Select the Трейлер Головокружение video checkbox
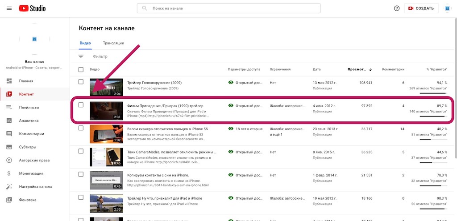 point(81,82)
